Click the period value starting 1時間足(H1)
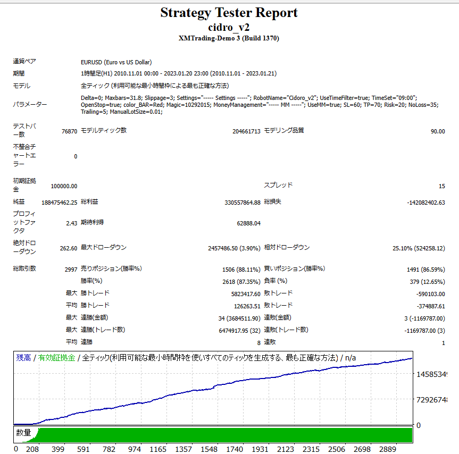 [179, 73]
